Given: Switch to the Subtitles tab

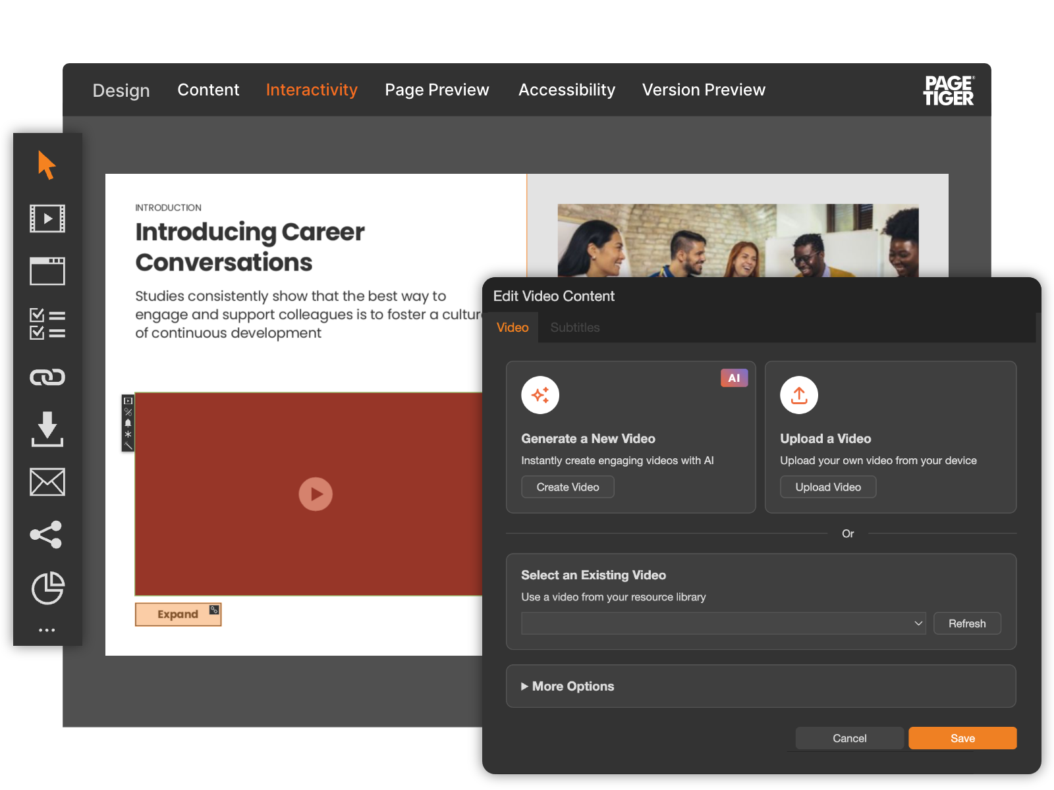Looking at the screenshot, I should 575,327.
